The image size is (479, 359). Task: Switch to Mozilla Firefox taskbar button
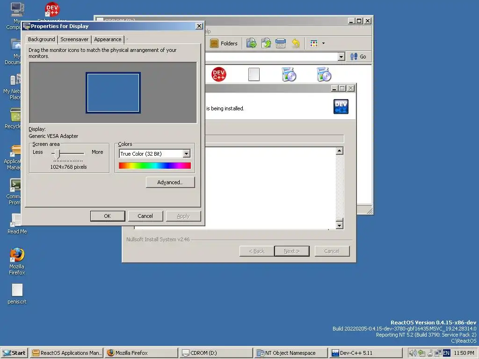(x=141, y=353)
